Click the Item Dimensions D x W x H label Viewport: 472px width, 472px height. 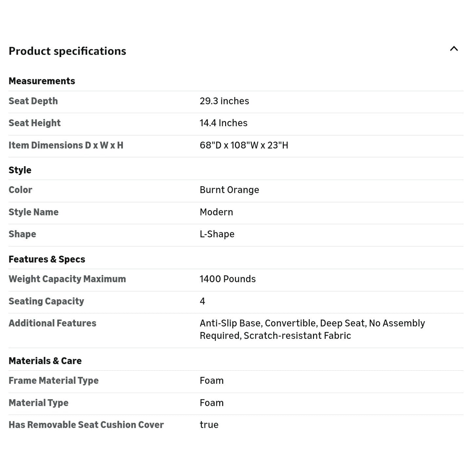(66, 145)
